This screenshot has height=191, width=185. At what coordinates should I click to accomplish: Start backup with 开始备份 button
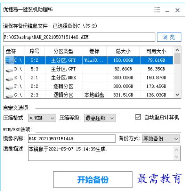point(93,180)
